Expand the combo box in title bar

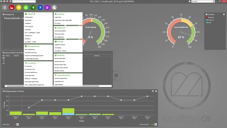35,1
